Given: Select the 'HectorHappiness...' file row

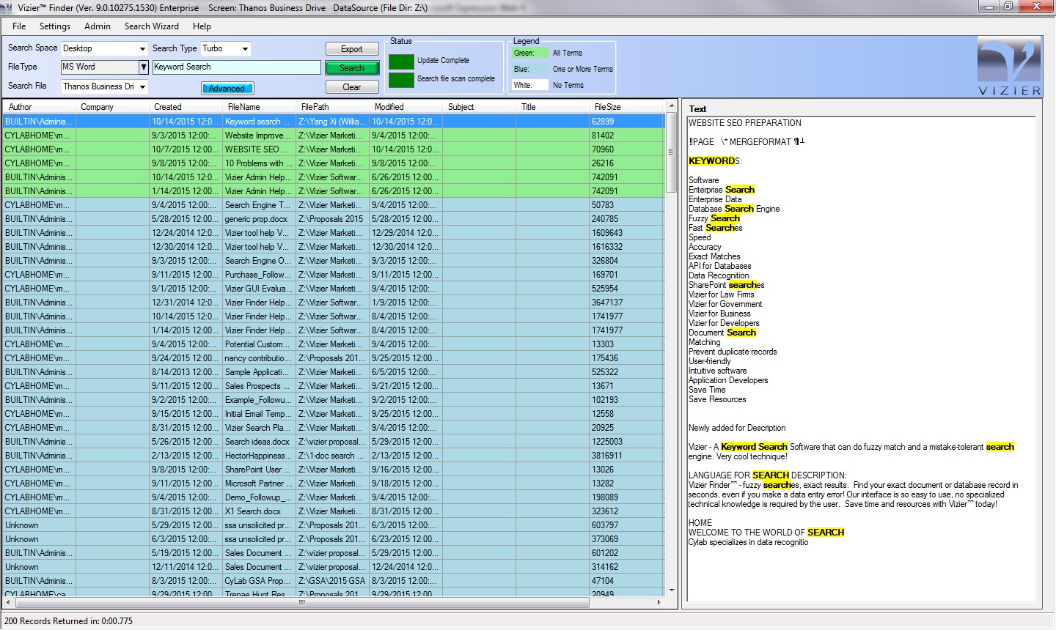Looking at the screenshot, I should click(x=334, y=456).
